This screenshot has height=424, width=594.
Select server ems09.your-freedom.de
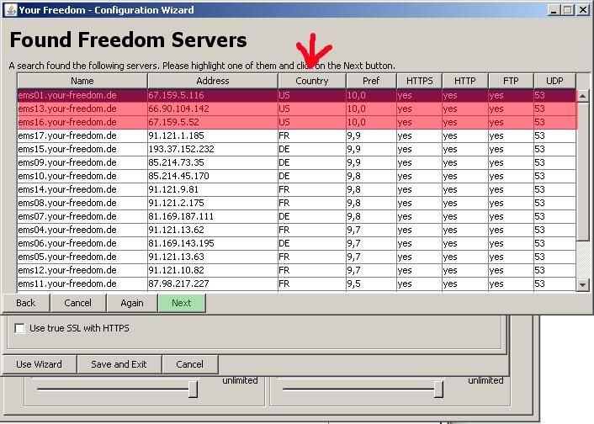click(297, 162)
